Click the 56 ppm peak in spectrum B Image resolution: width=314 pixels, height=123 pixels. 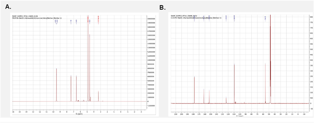[x=265, y=83]
